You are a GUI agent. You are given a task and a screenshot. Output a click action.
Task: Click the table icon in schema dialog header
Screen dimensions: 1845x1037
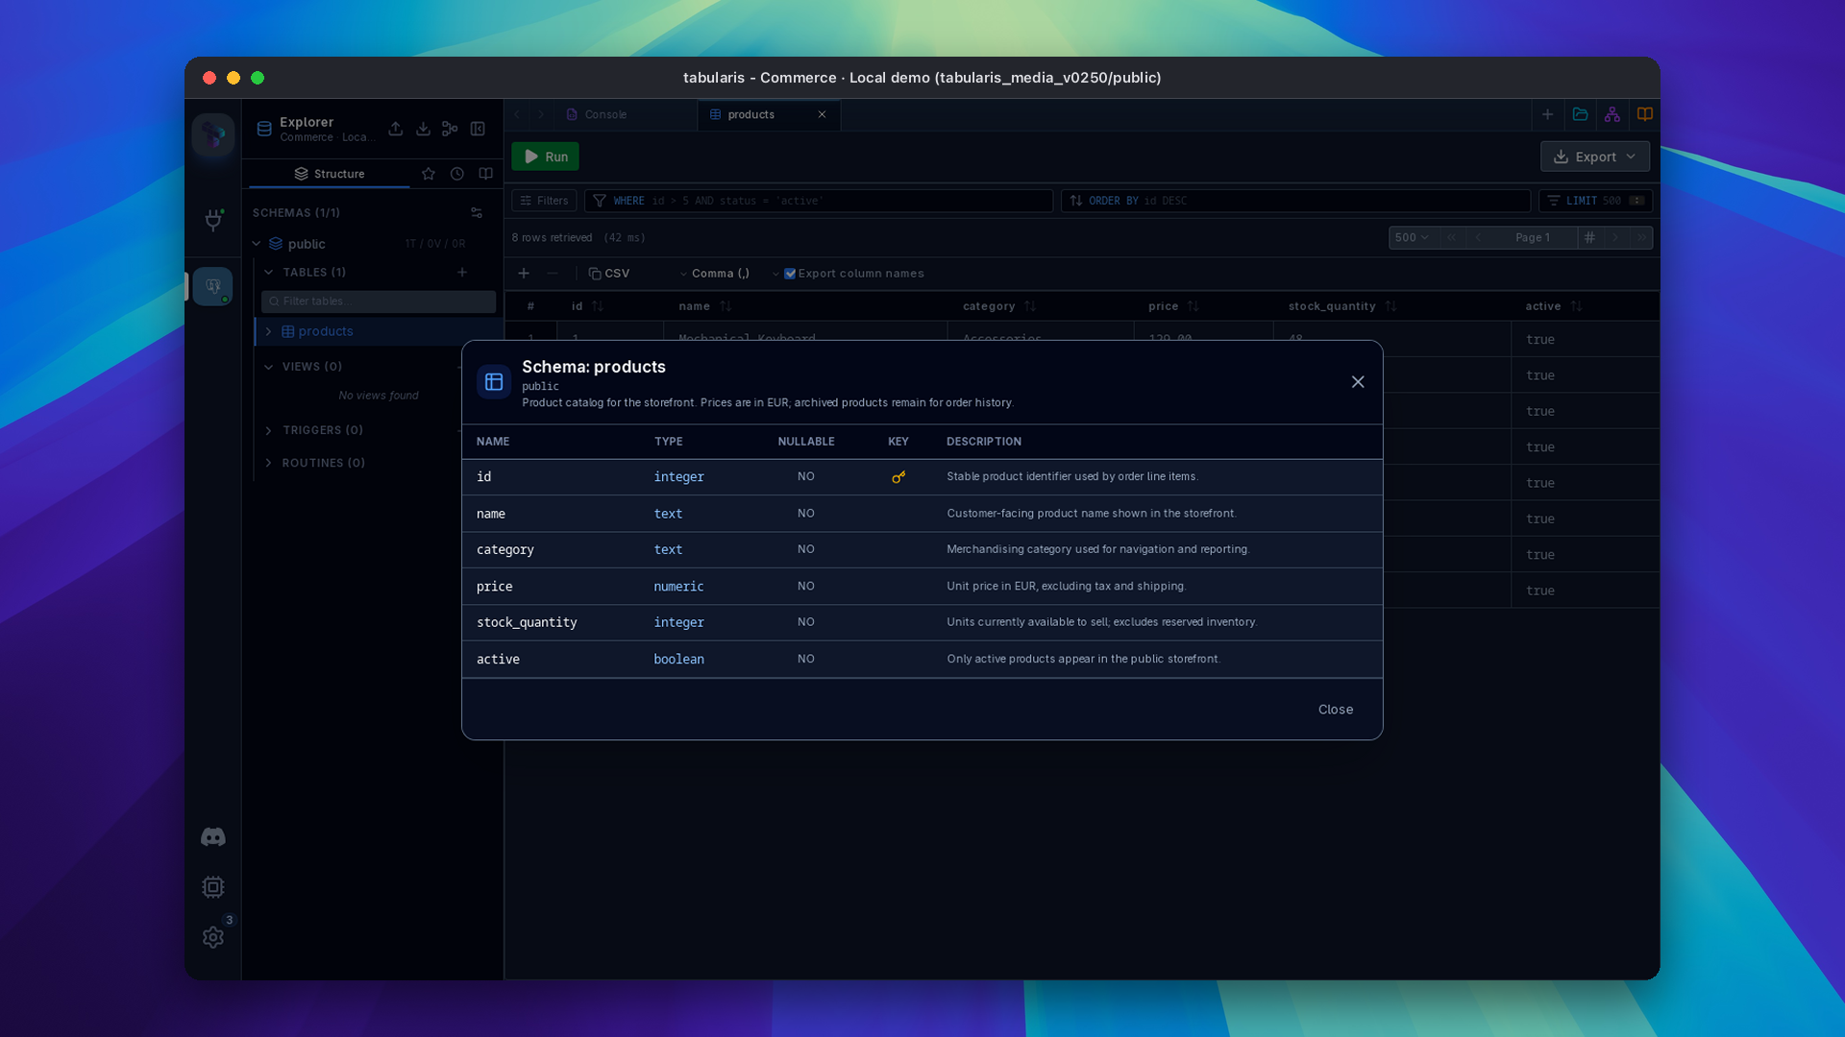[494, 382]
